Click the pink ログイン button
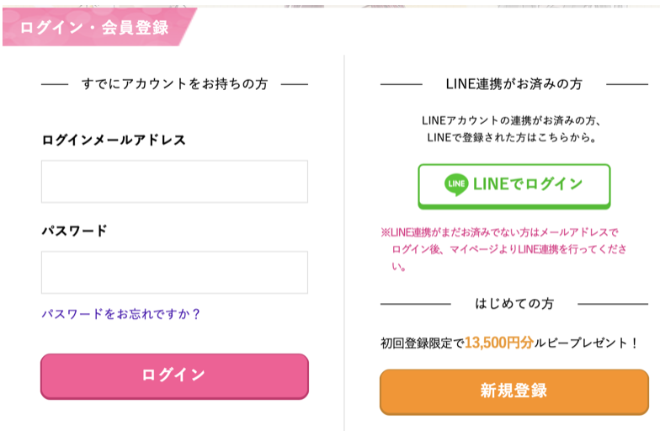Screen dimensions: 660x431 point(175,376)
